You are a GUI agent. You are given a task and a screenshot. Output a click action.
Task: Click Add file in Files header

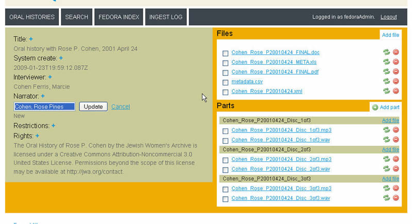point(390,35)
